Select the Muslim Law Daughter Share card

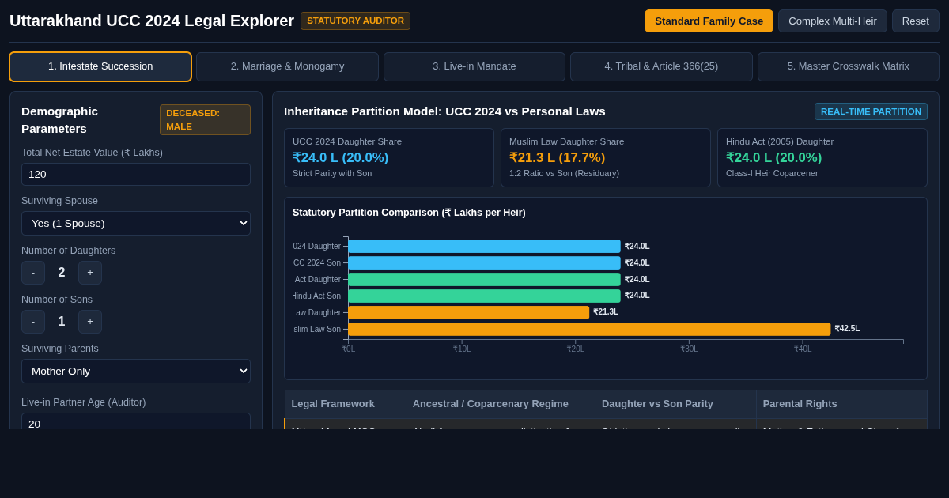click(x=606, y=158)
